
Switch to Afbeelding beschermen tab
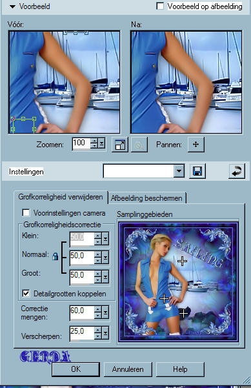pos(146,198)
